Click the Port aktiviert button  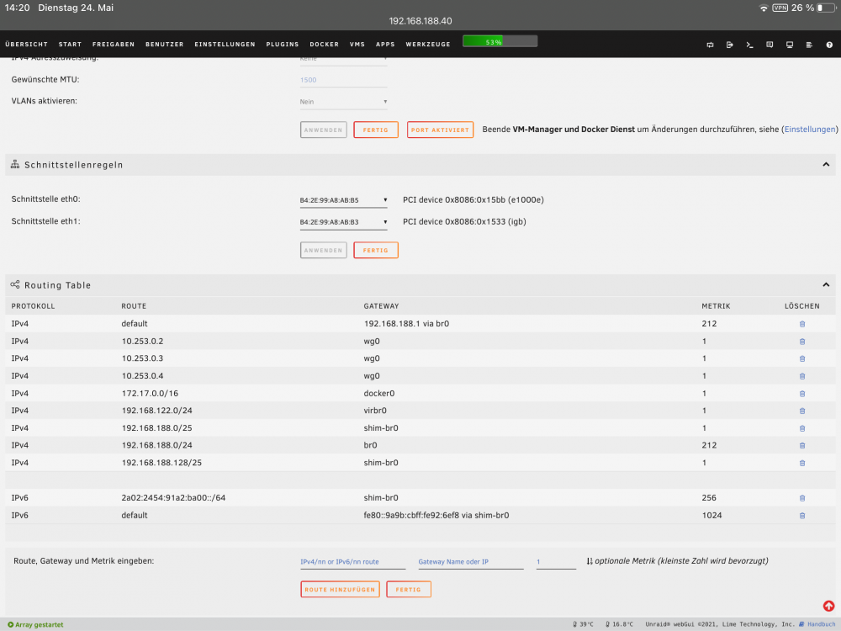point(440,130)
